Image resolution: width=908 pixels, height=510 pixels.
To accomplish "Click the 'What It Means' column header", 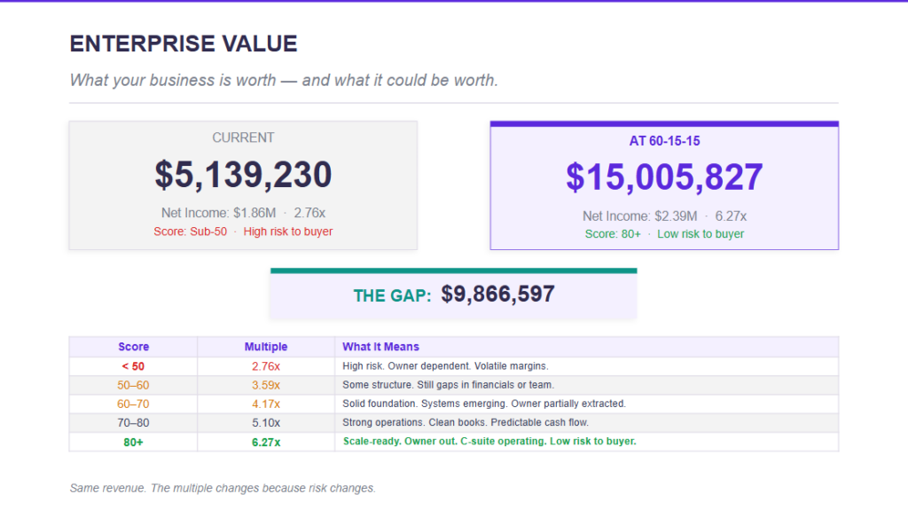I will pyautogui.click(x=380, y=347).
